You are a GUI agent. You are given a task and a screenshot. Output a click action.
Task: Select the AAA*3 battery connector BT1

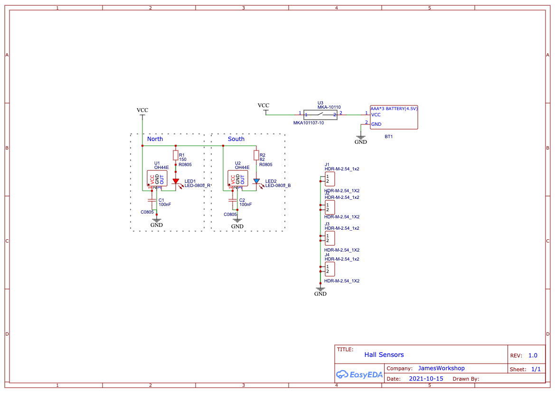(394, 117)
